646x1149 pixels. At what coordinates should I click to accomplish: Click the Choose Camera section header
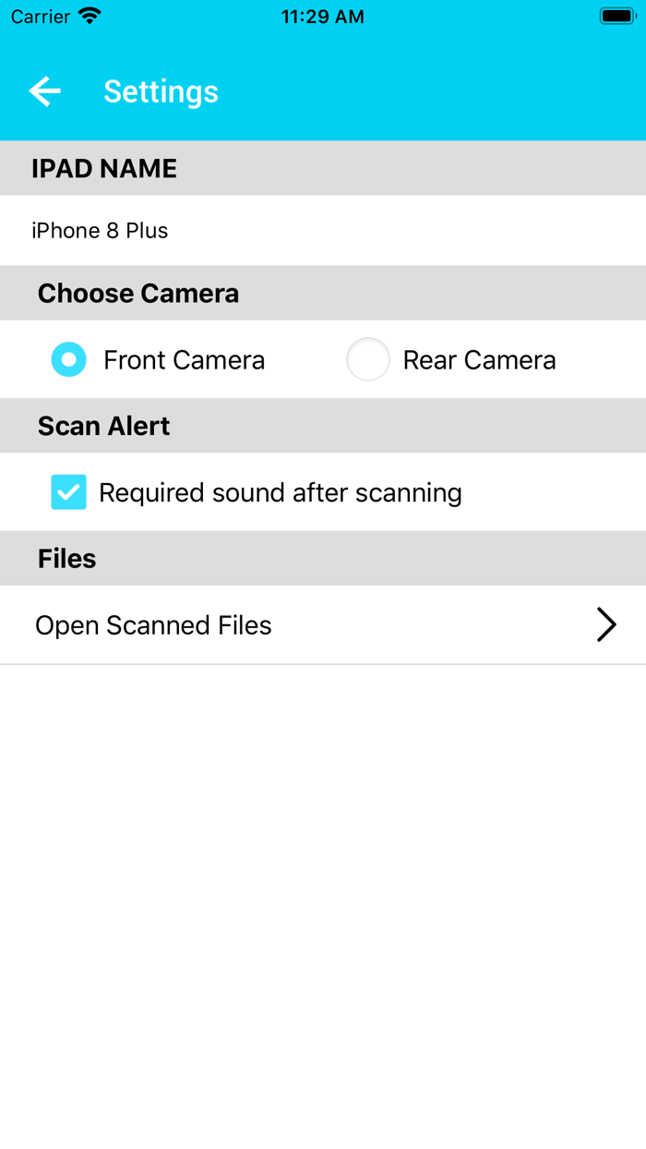[138, 293]
